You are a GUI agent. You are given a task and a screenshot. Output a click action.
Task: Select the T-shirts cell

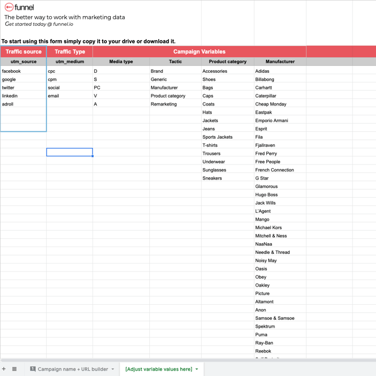tap(227, 145)
